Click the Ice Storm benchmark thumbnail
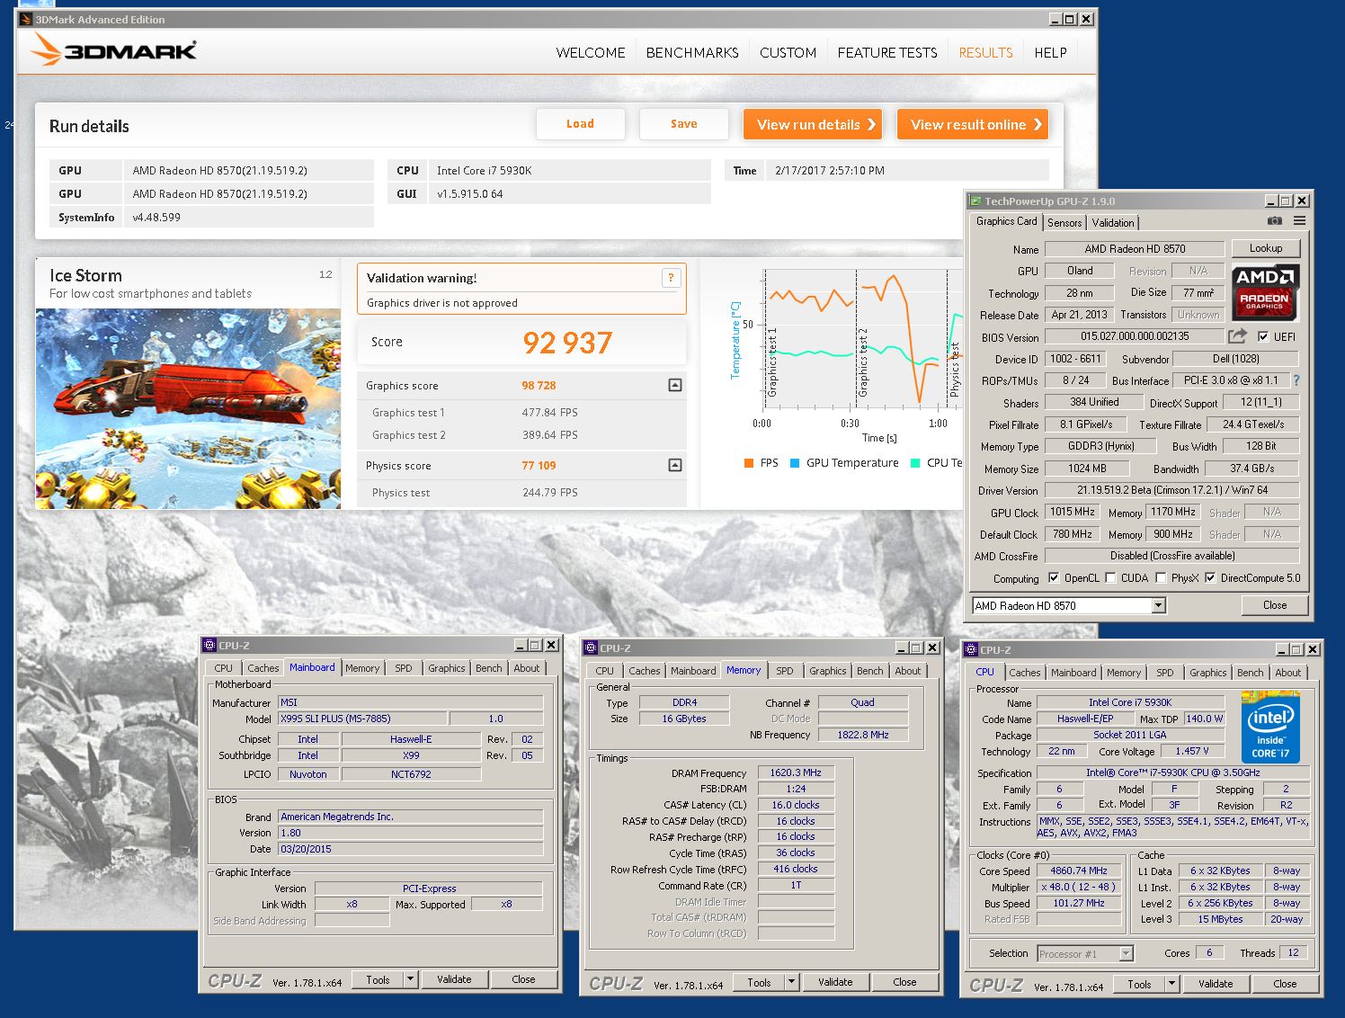This screenshot has height=1018, width=1345. click(188, 408)
